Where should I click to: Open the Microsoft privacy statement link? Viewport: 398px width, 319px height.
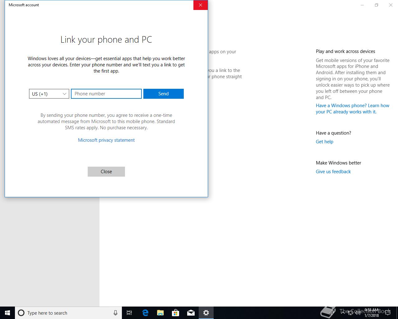pyautogui.click(x=106, y=140)
